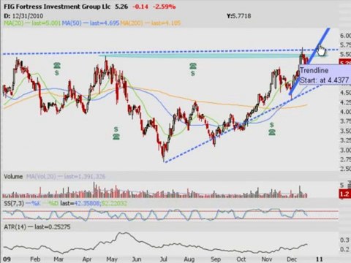The image size is (351, 263).
Task: Click the Apr label on time axis
Action: coord(87,259)
